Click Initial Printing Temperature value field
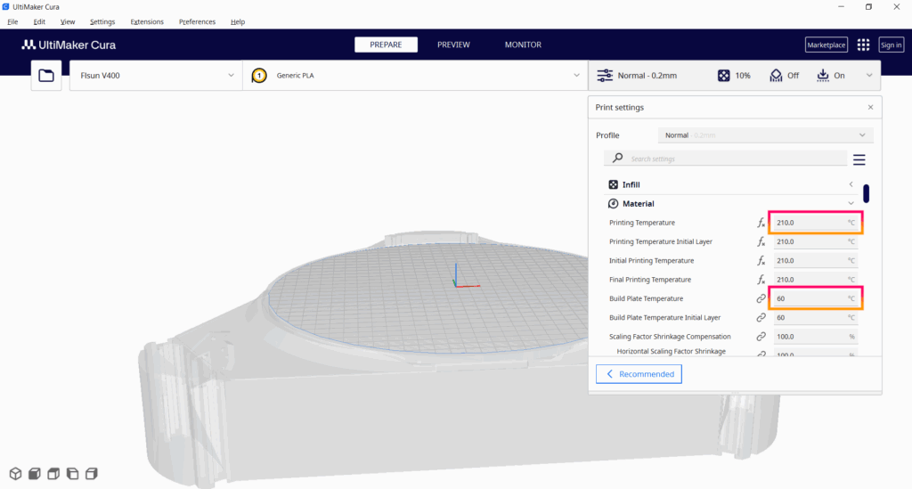The image size is (912, 489). coord(816,261)
